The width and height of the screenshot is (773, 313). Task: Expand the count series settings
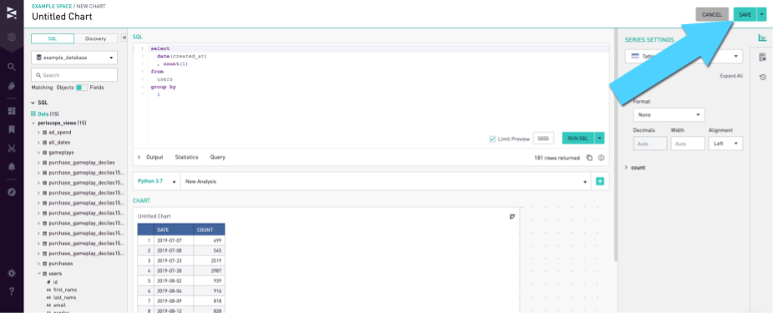pos(627,168)
